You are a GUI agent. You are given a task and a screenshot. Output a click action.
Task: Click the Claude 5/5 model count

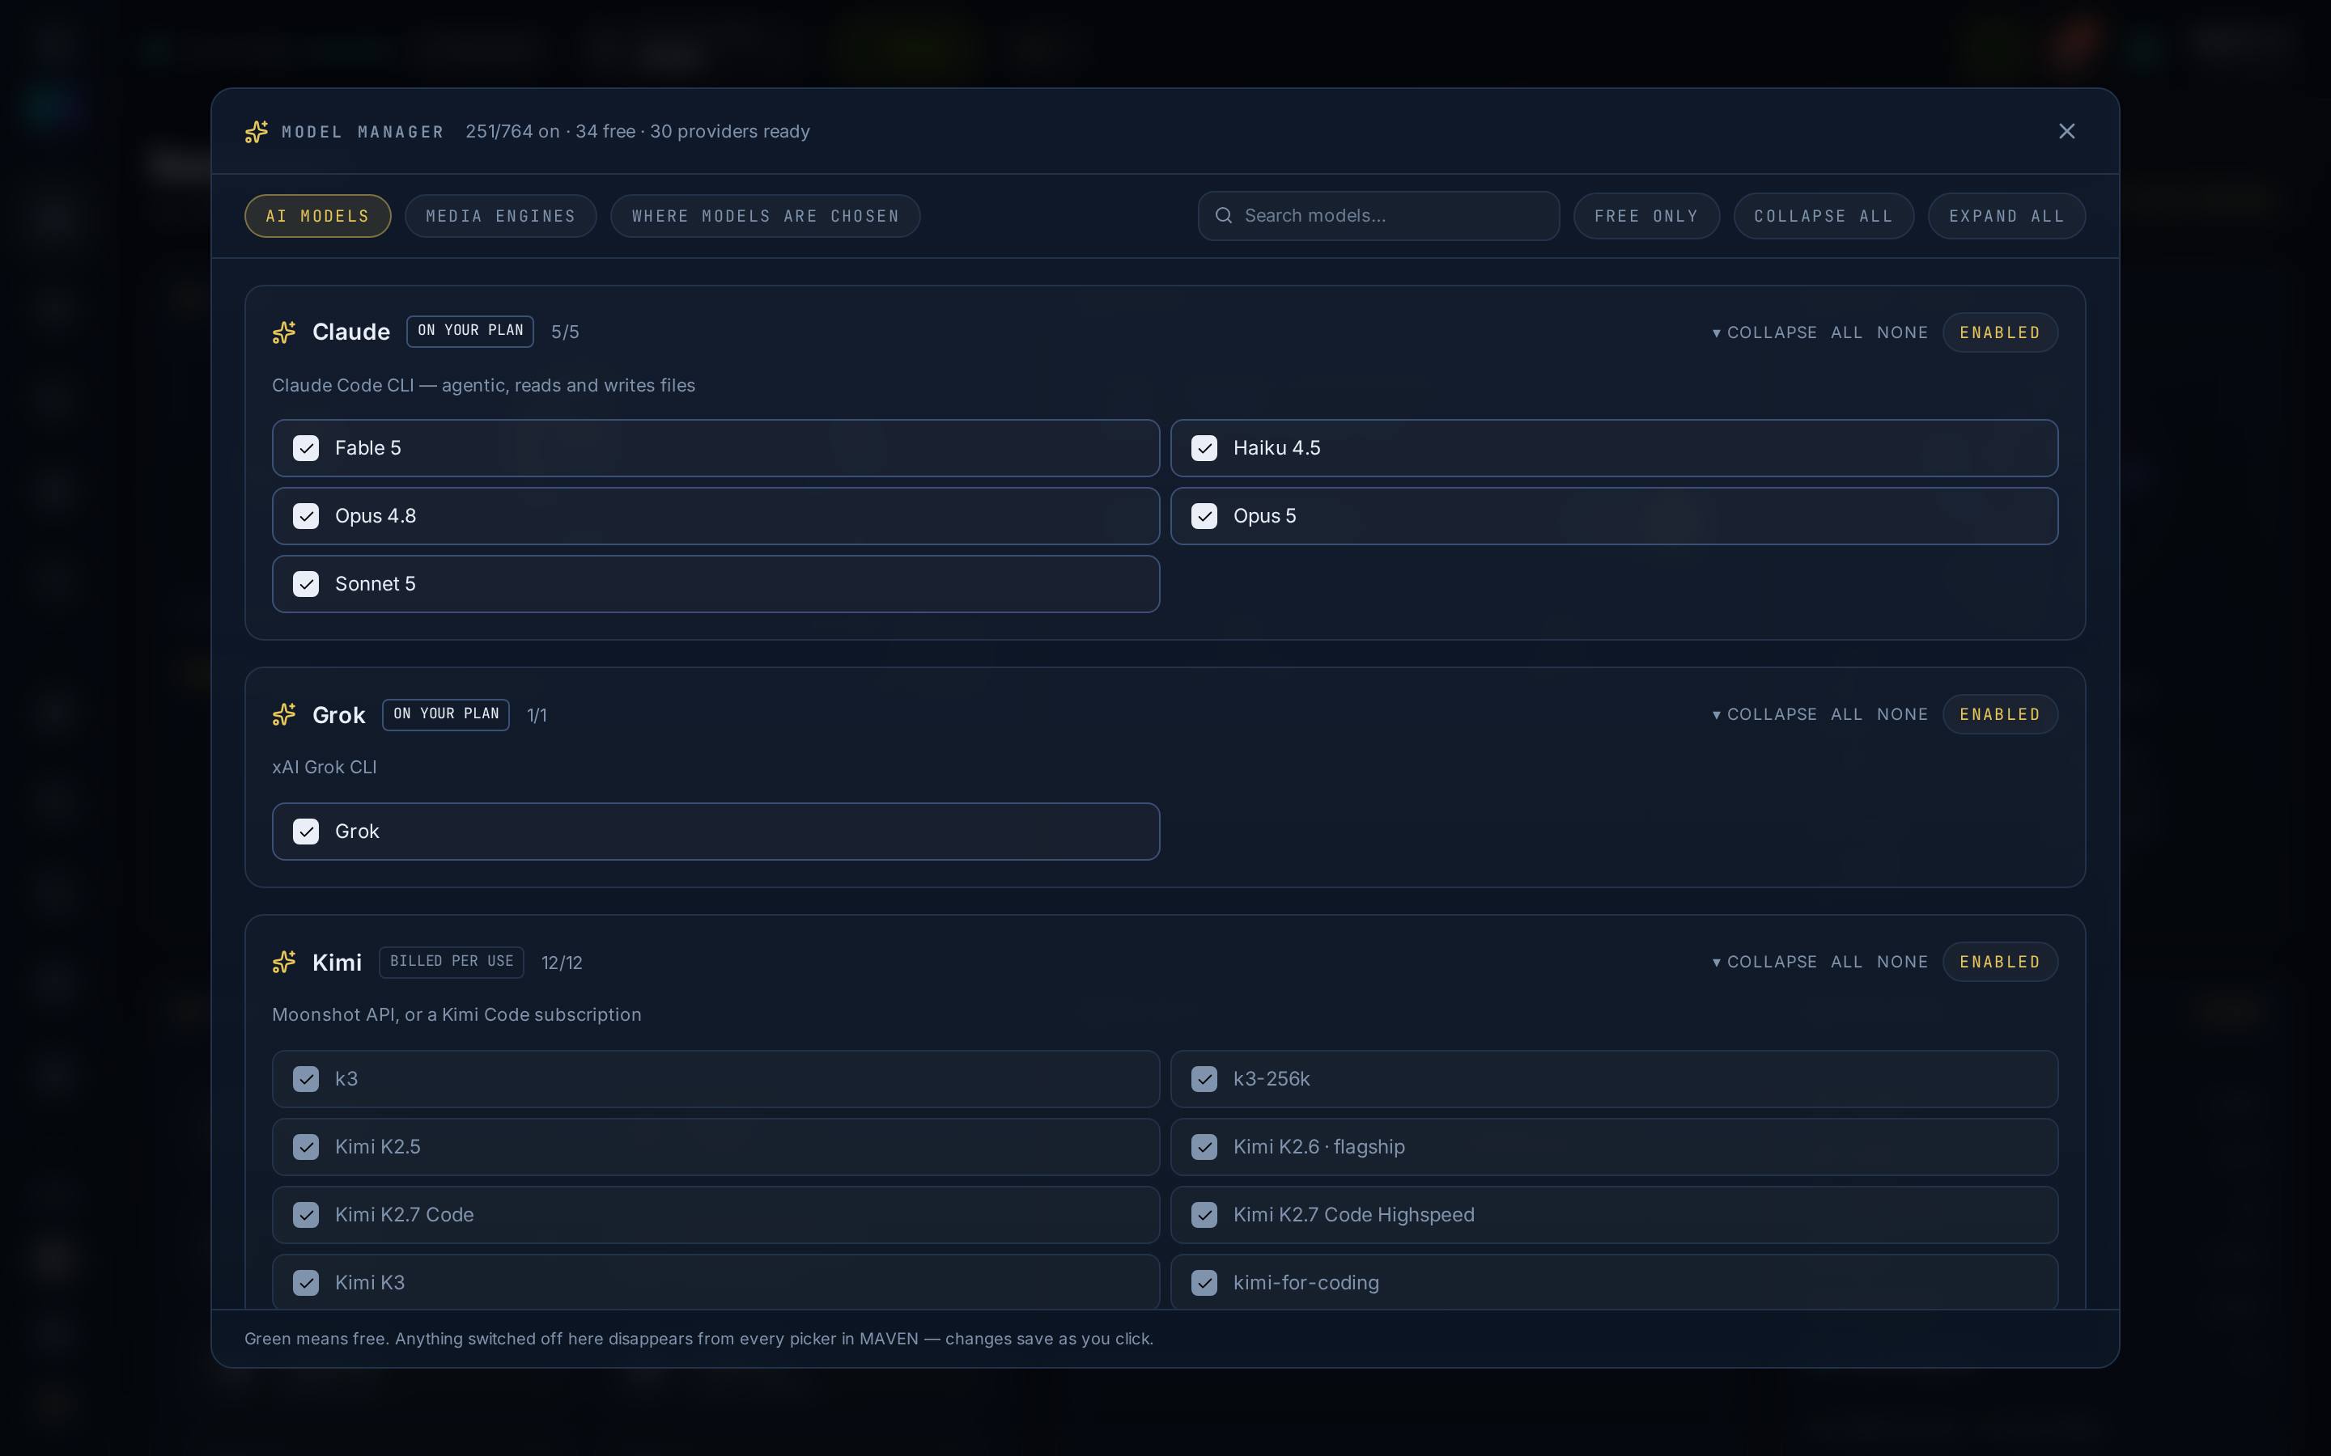[x=566, y=332]
